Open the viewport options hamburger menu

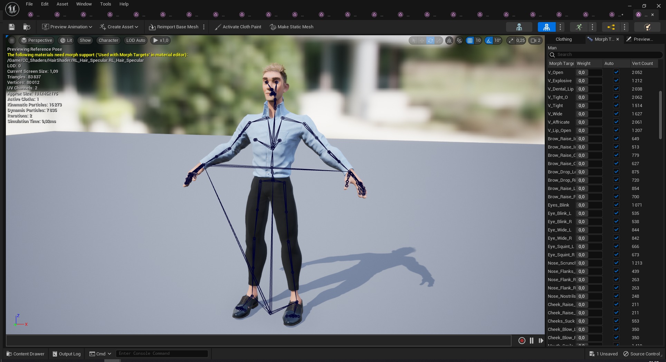pyautogui.click(x=12, y=40)
